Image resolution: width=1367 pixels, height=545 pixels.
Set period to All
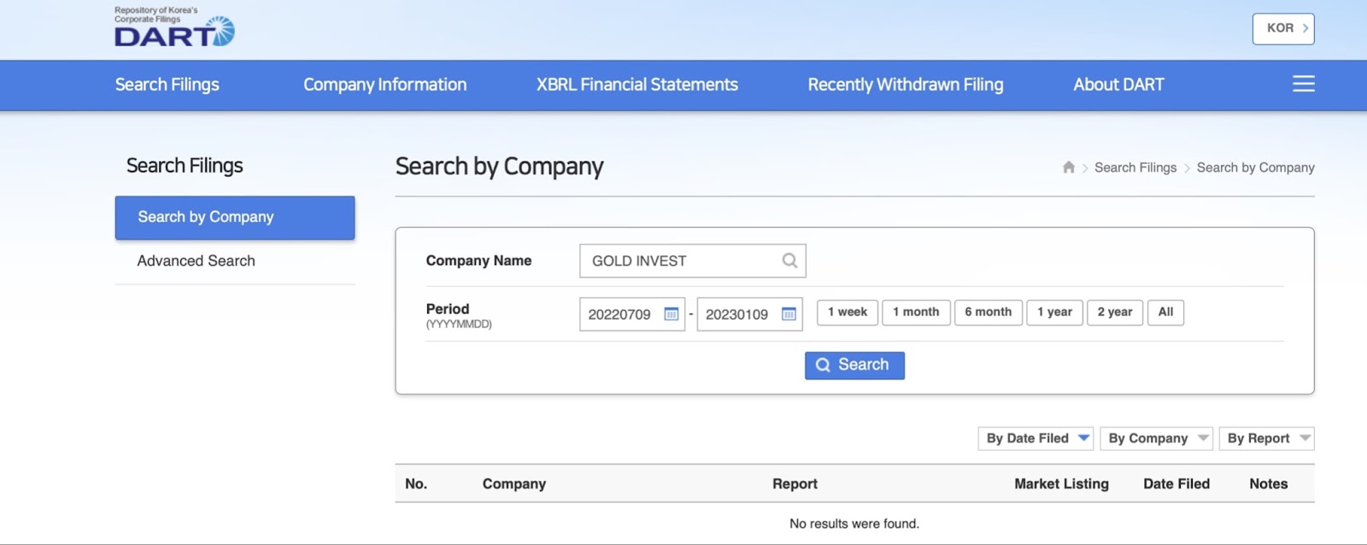pos(1165,313)
